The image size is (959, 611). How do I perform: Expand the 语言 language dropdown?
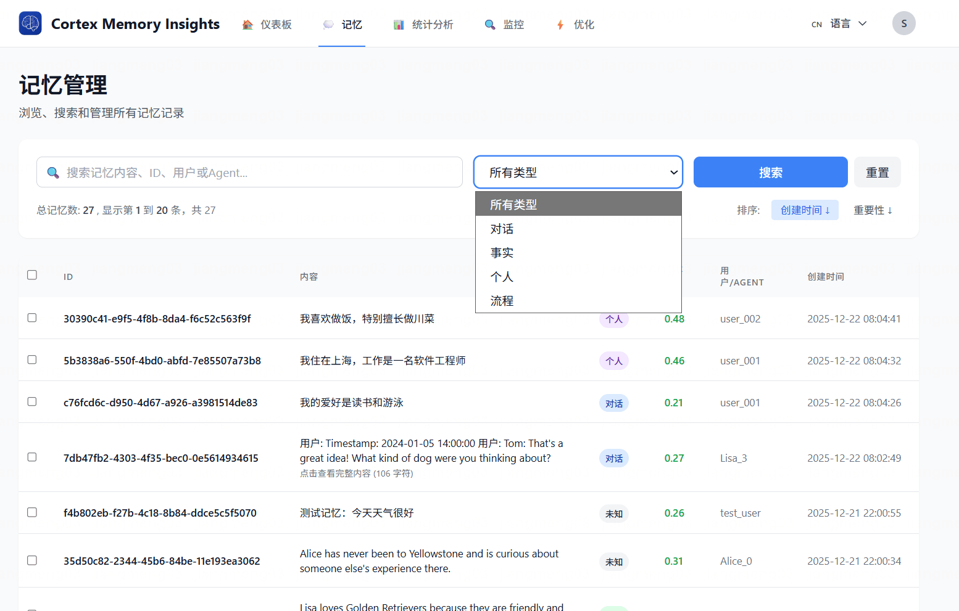click(839, 23)
